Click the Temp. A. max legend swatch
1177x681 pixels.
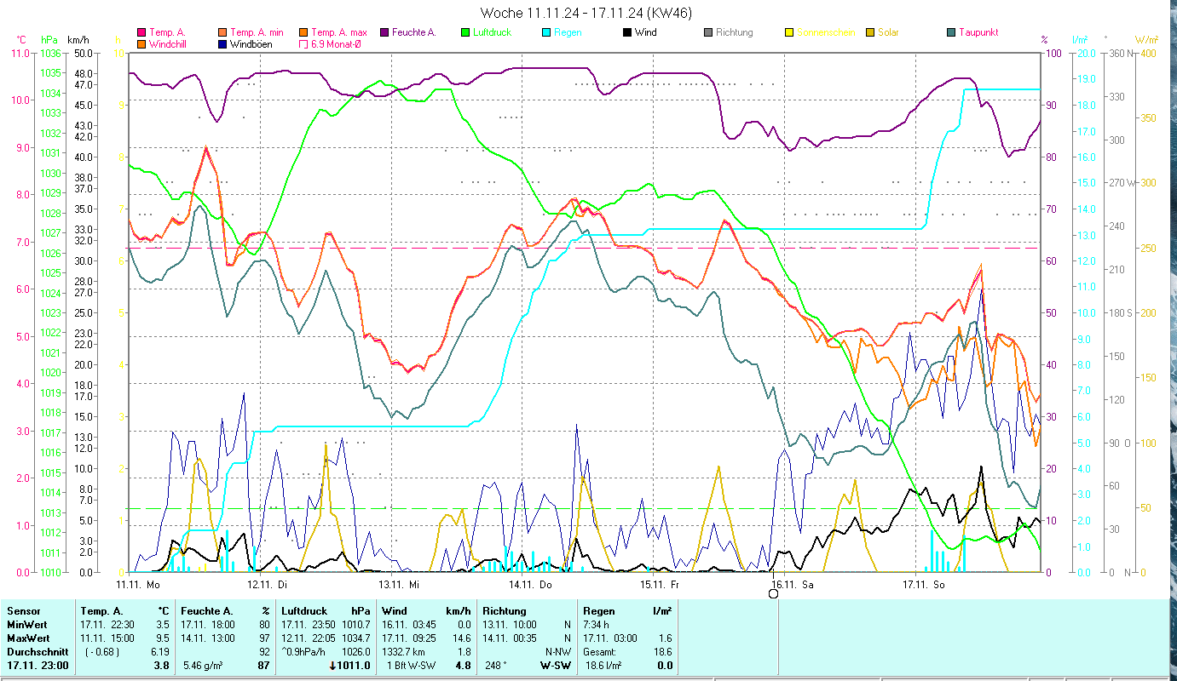point(303,32)
